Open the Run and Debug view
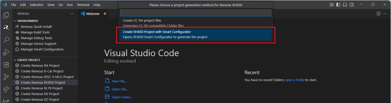The height and width of the screenshot is (103, 391). 6,52
